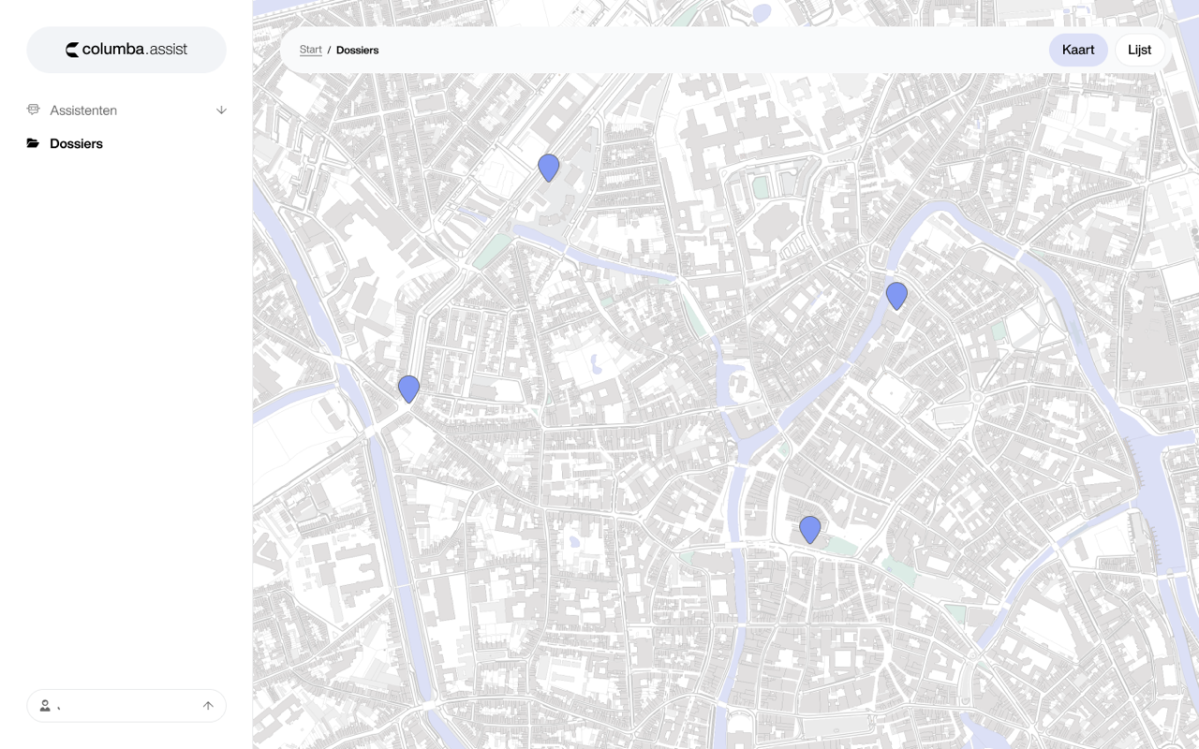
Task: Open the Assistenten sidebar item
Action: (x=83, y=110)
